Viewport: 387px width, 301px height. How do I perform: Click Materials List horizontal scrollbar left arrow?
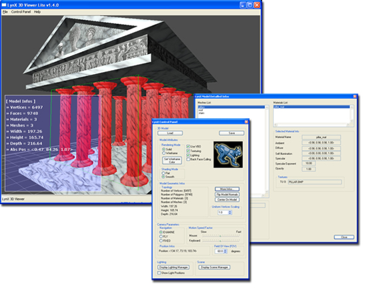[x=276, y=125]
